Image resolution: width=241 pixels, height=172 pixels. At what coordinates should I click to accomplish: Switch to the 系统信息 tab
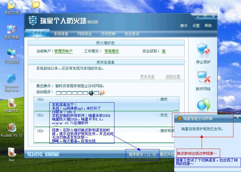pyautogui.click(x=61, y=34)
